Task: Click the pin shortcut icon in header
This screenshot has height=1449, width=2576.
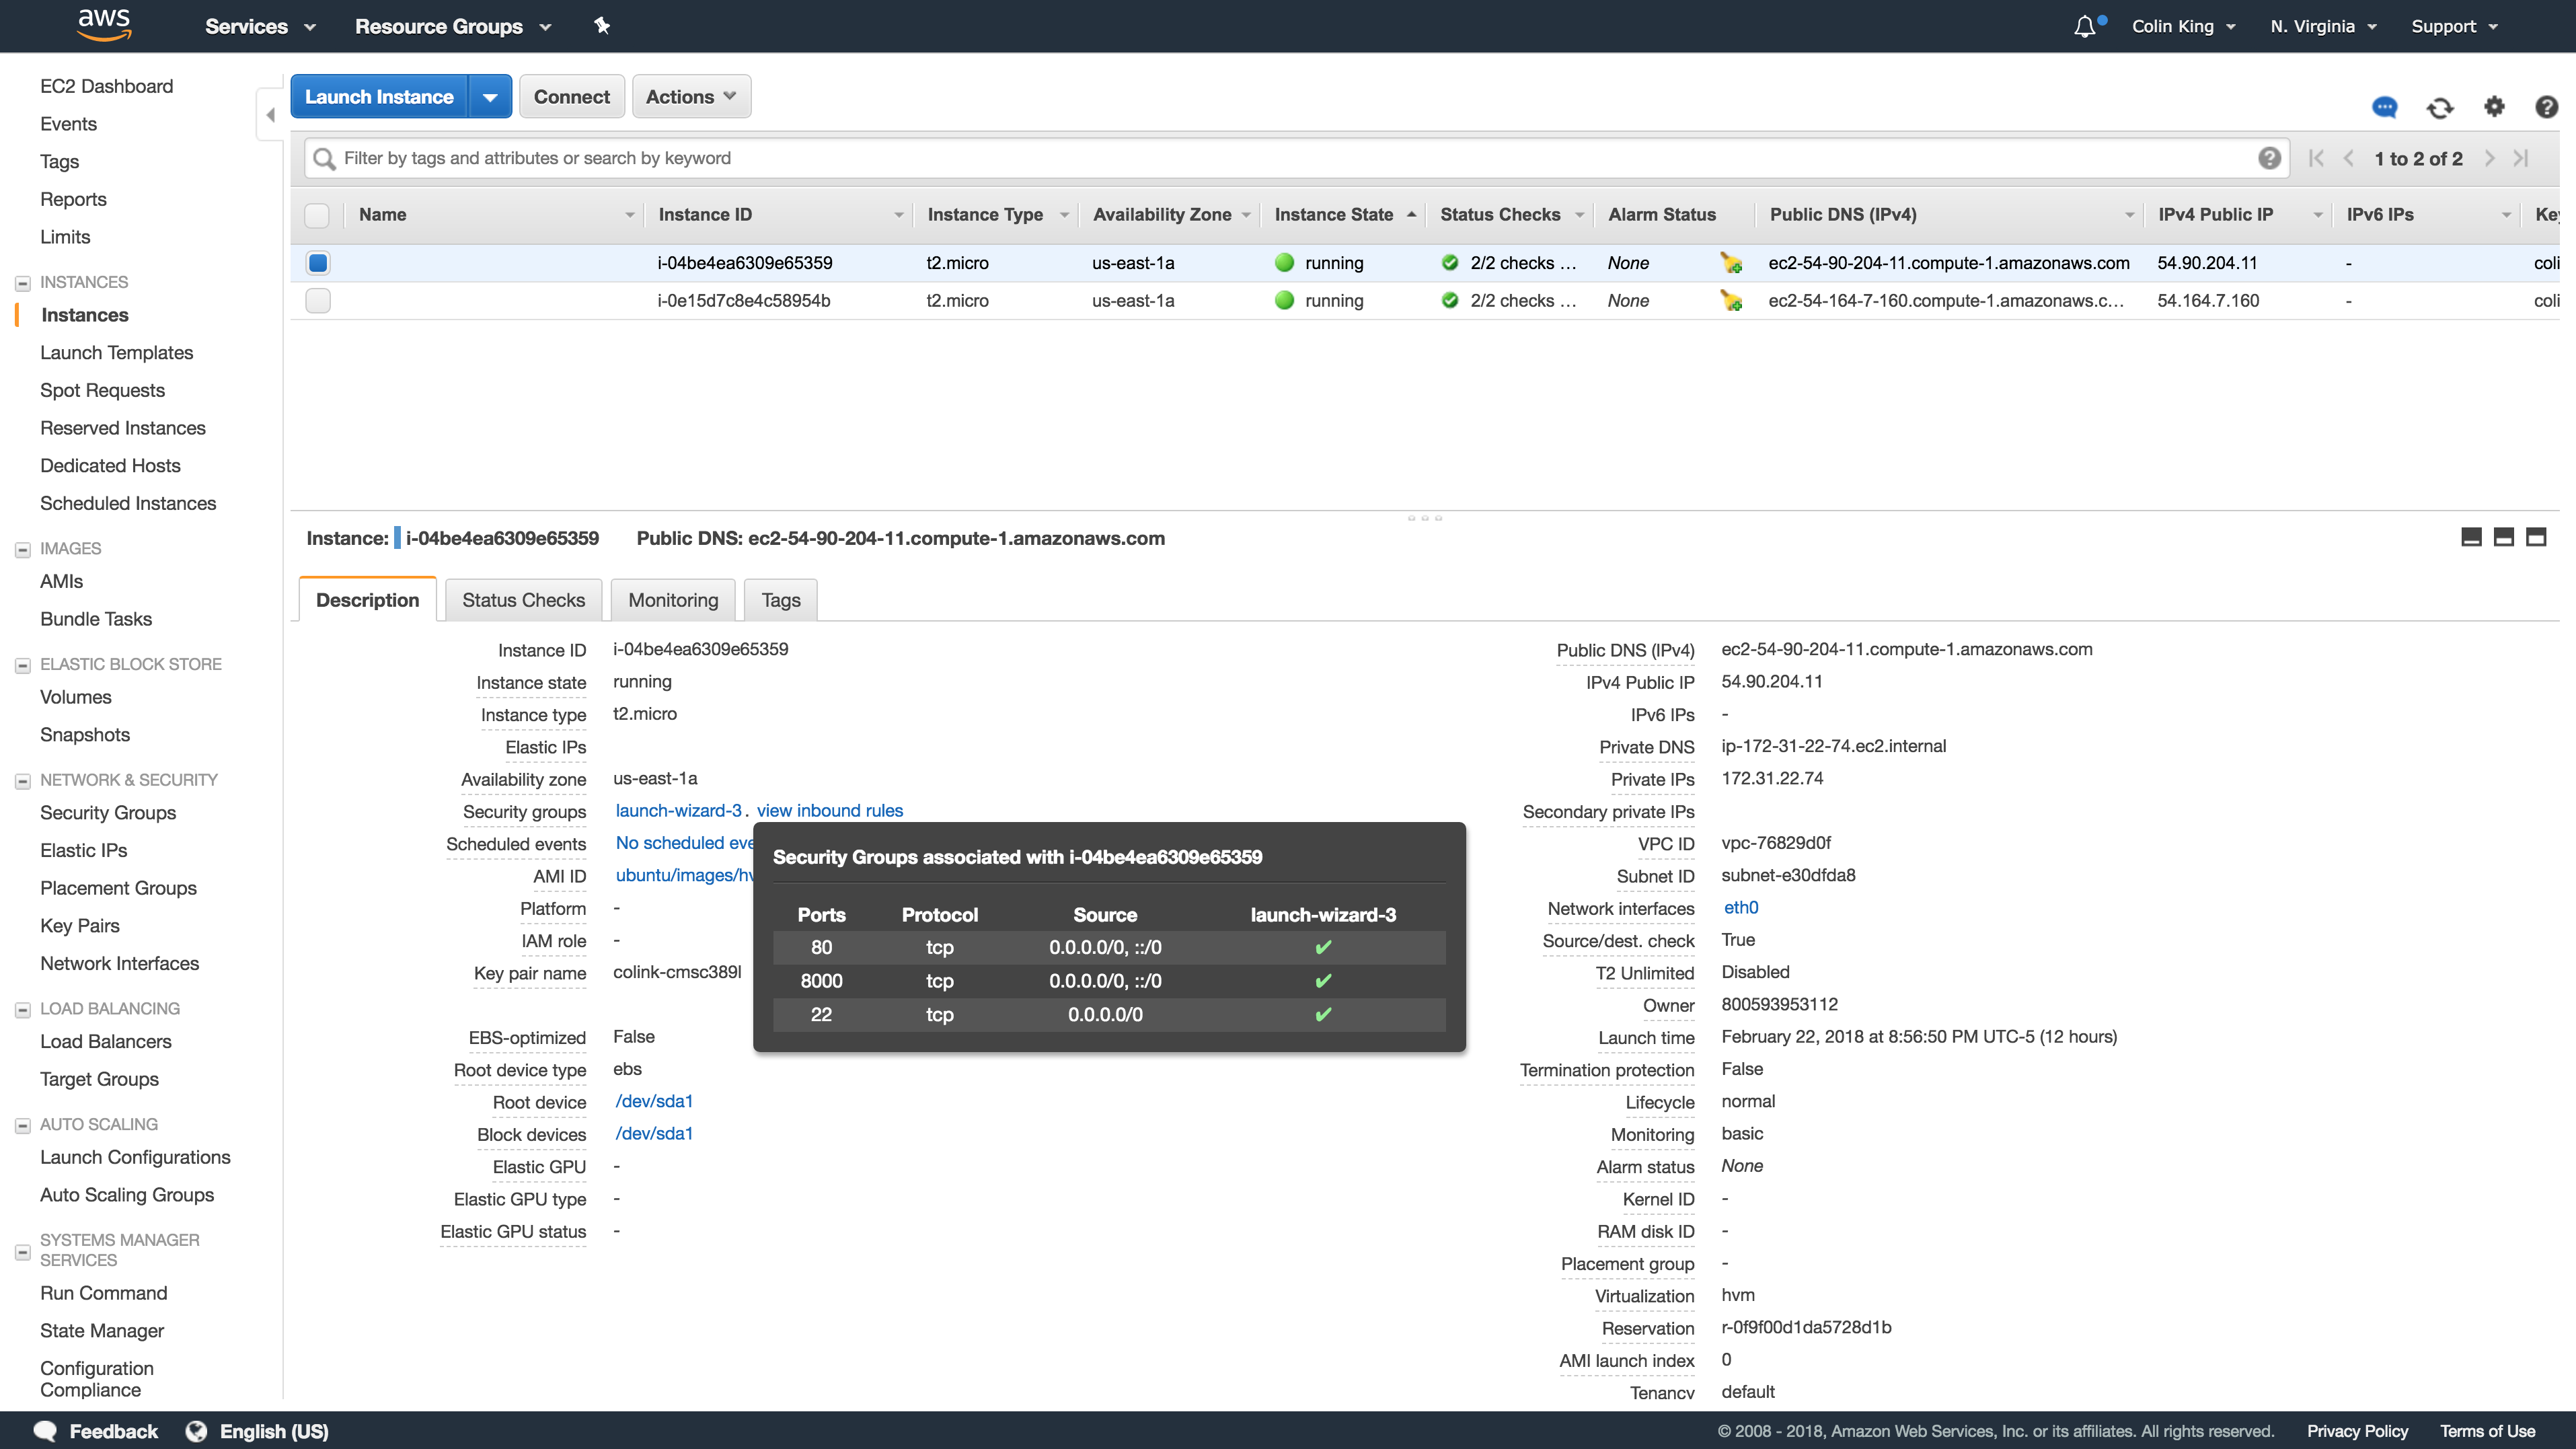Action: pos(601,26)
